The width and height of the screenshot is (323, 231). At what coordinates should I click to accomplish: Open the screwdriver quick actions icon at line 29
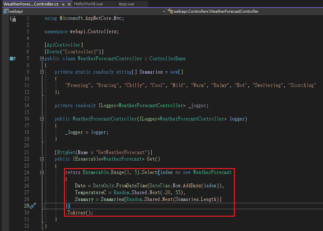33,206
